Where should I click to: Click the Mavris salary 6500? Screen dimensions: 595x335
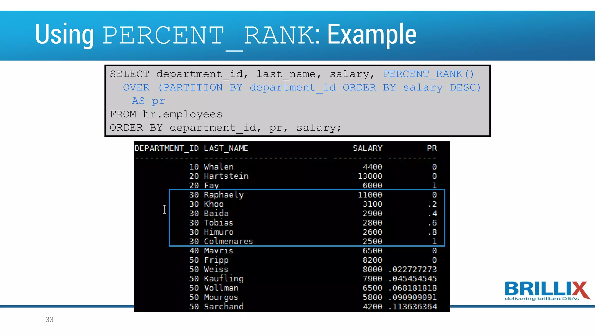(x=372, y=251)
